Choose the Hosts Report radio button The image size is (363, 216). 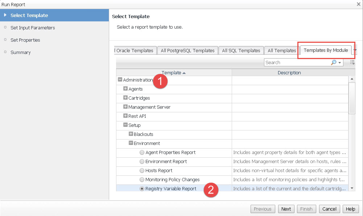(x=142, y=171)
